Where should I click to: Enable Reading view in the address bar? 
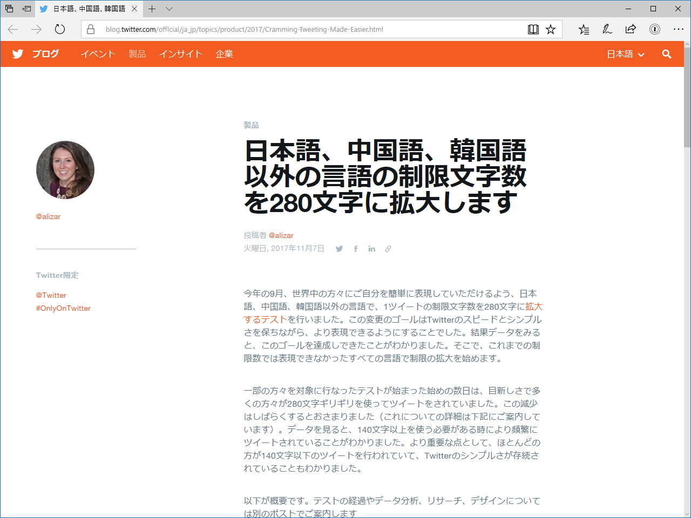pos(533,30)
